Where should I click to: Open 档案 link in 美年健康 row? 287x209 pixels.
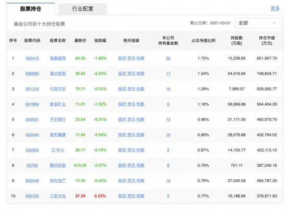pyautogui.click(x=140, y=135)
